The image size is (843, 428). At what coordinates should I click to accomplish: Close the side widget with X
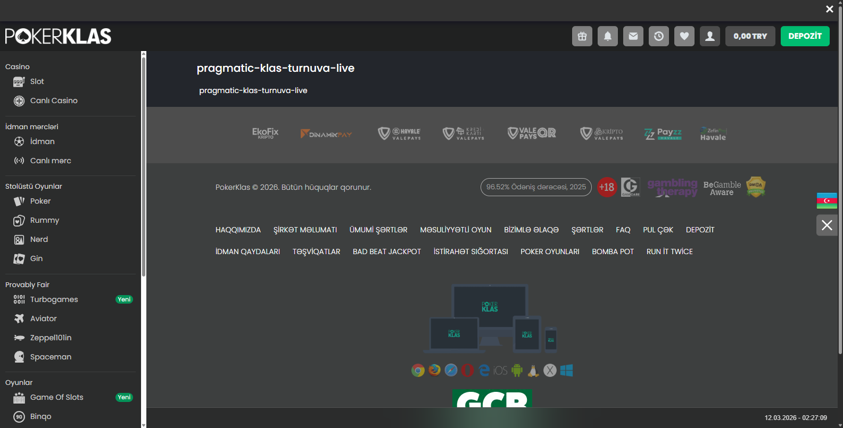(827, 225)
